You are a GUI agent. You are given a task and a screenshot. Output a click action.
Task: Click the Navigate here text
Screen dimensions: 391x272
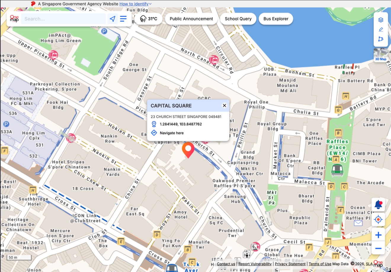click(x=172, y=133)
